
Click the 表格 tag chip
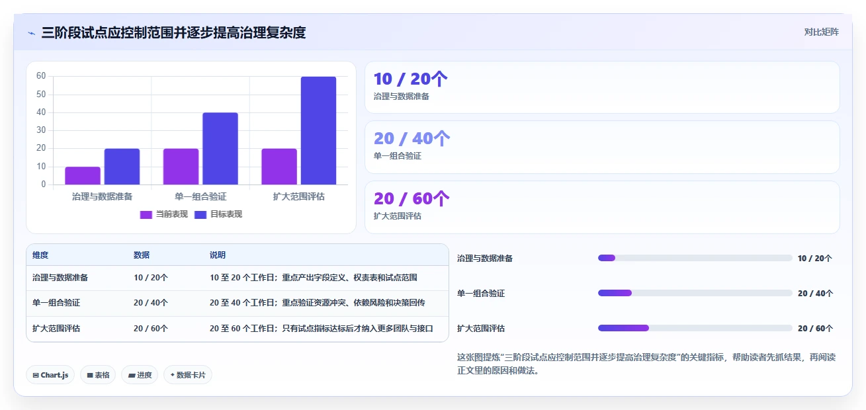98,375
